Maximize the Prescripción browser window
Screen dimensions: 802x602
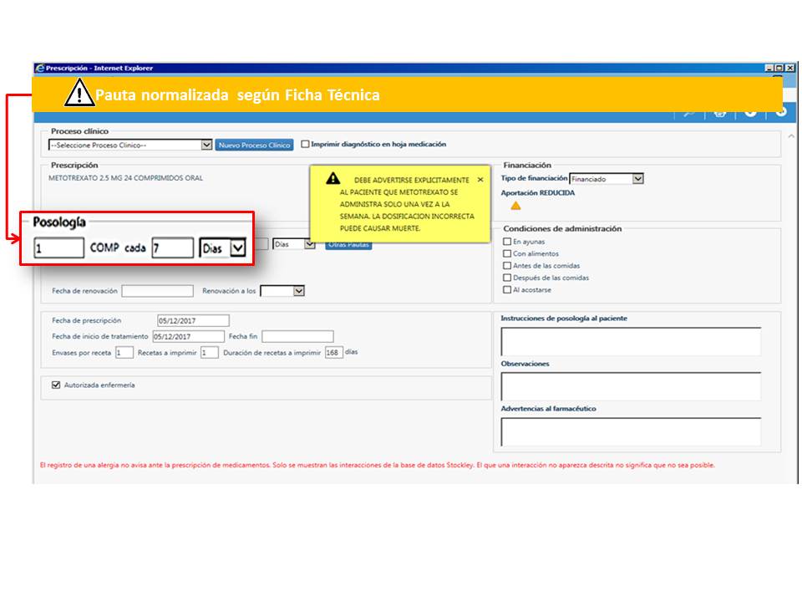[x=779, y=69]
